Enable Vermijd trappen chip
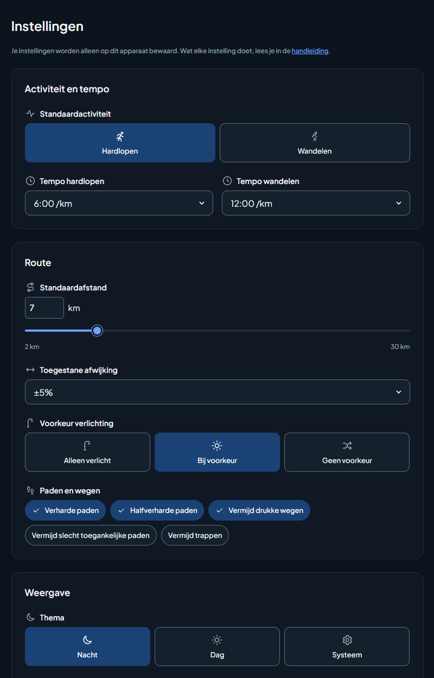This screenshot has width=434, height=678. 195,535
